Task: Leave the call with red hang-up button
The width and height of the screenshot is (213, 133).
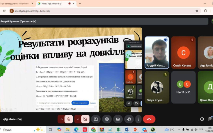Action: 149,119
